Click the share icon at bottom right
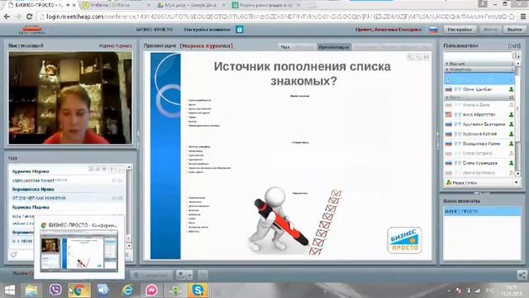The image size is (529, 298). pyautogui.click(x=522, y=275)
